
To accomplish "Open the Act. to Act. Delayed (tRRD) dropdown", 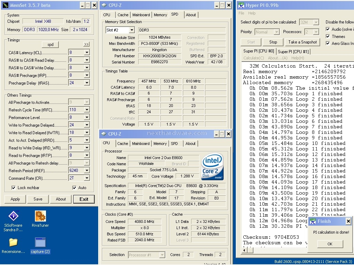I will coord(87,140).
